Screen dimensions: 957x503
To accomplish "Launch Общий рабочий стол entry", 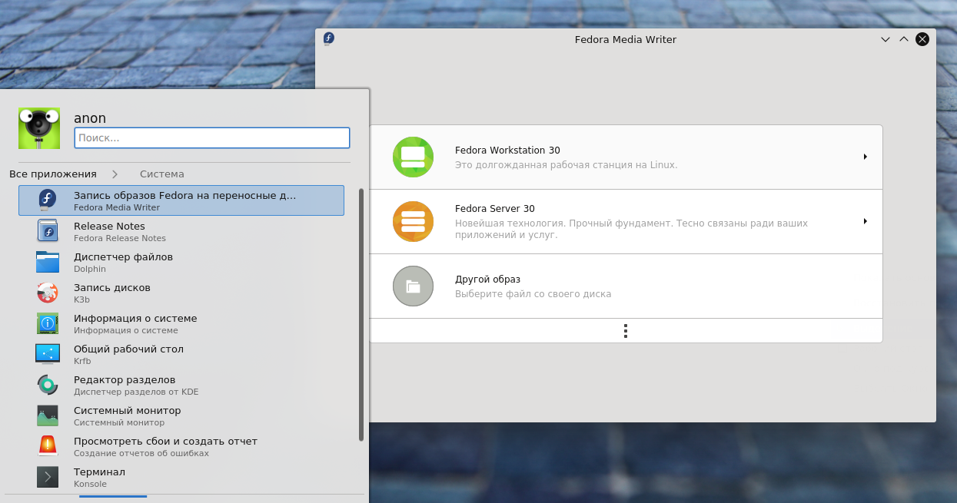I will click(181, 354).
